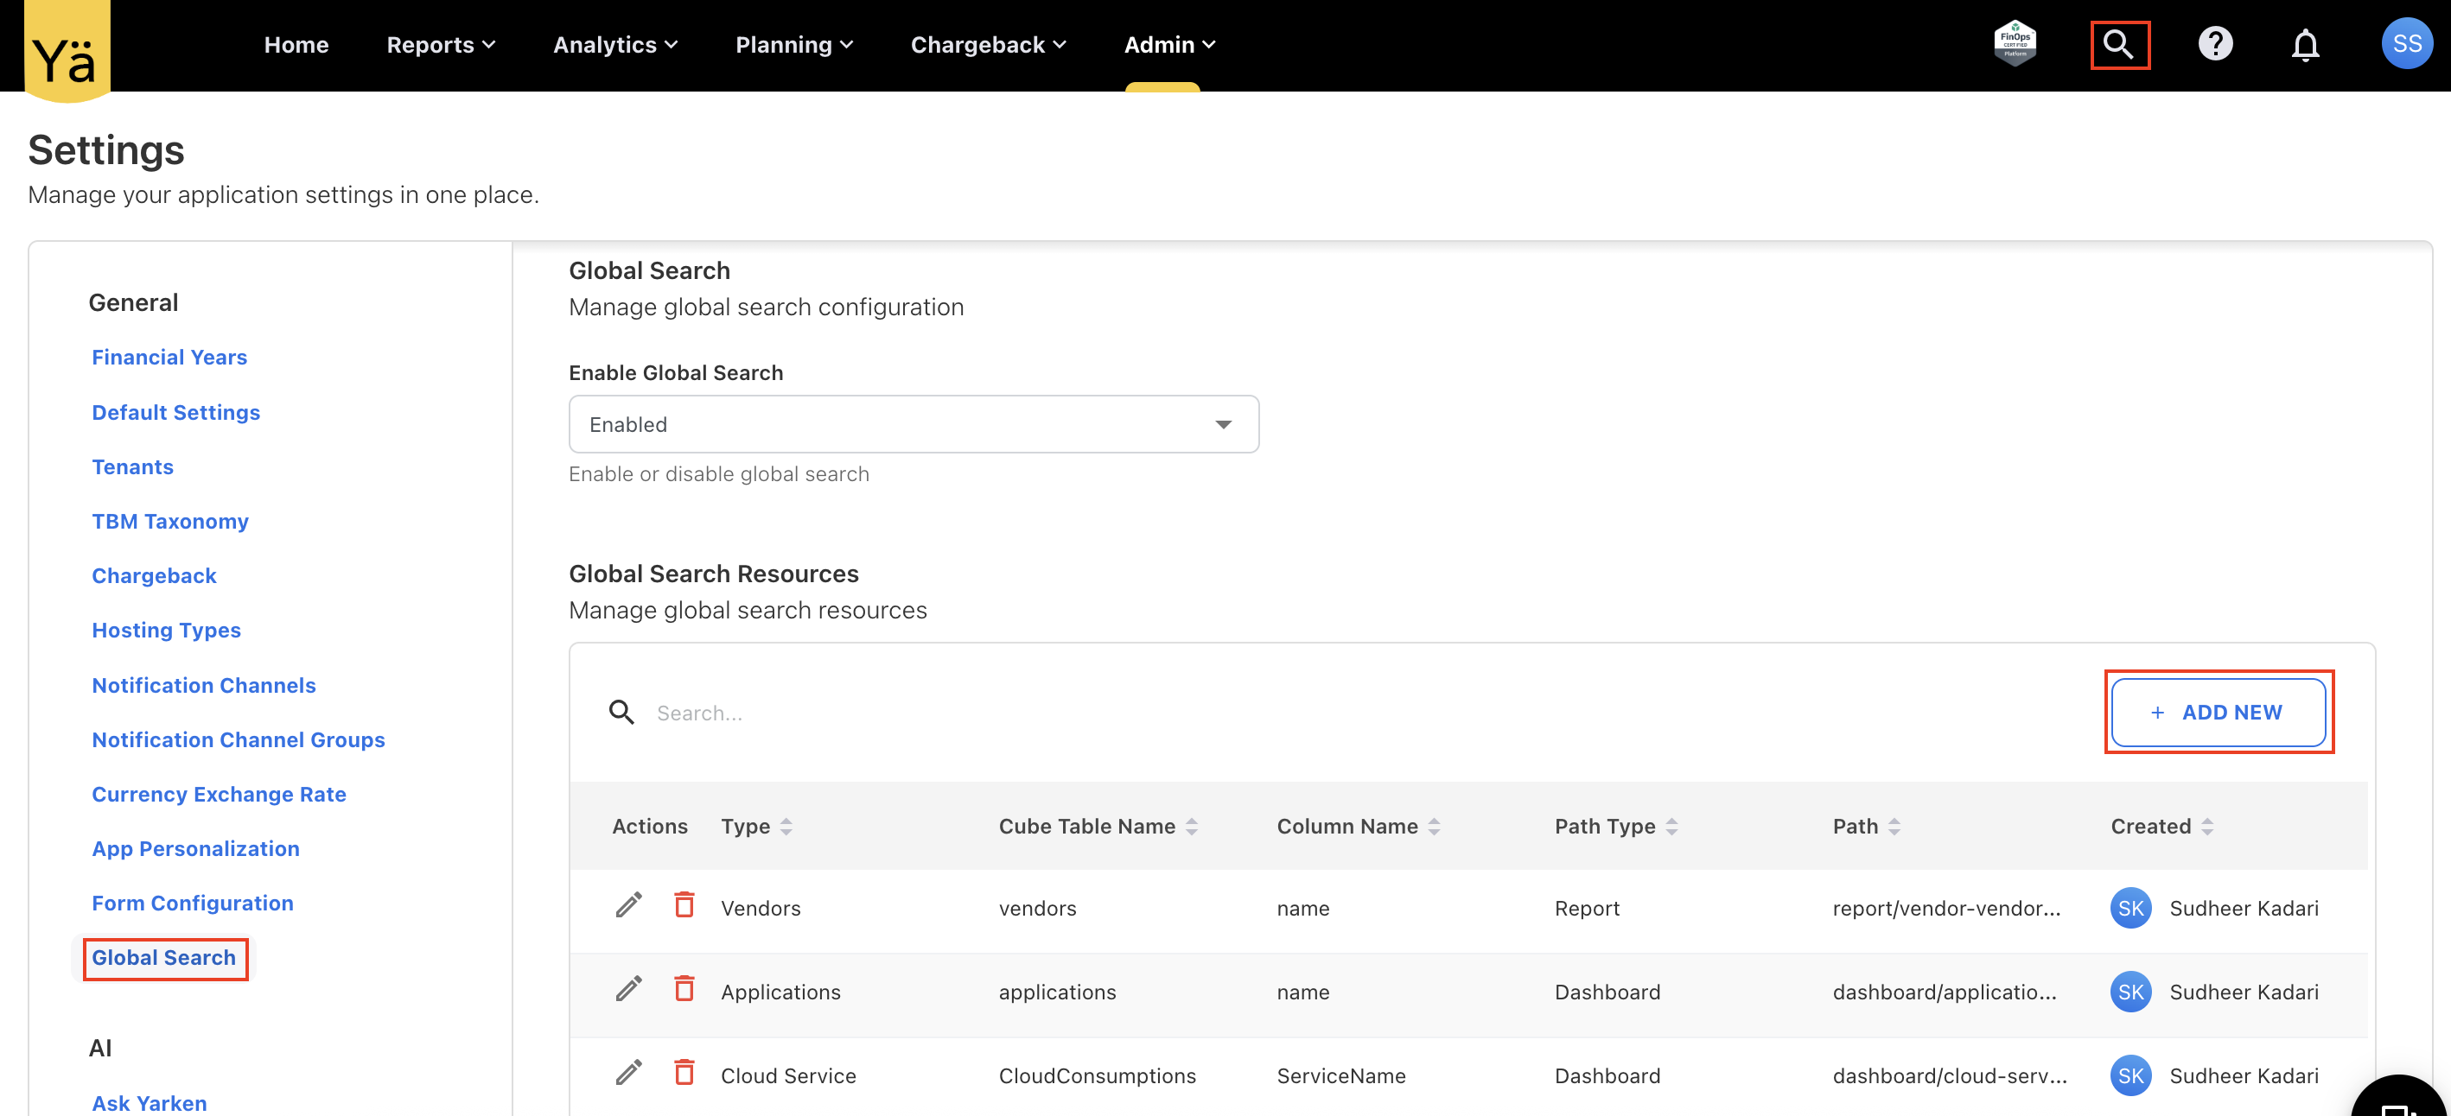Click the SK avatar beside Sudheer Kadari
Screen dimensions: 2451x1116
[x=2131, y=908]
